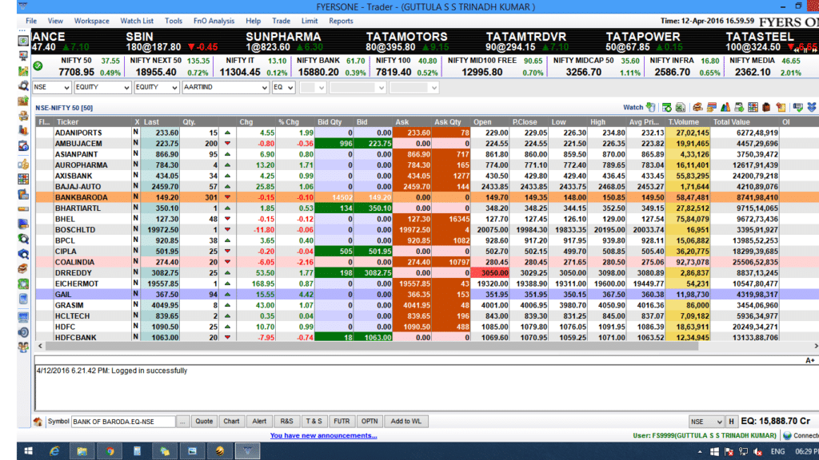
Task: Click the Watch add-to-bin icon
Action: click(651, 107)
